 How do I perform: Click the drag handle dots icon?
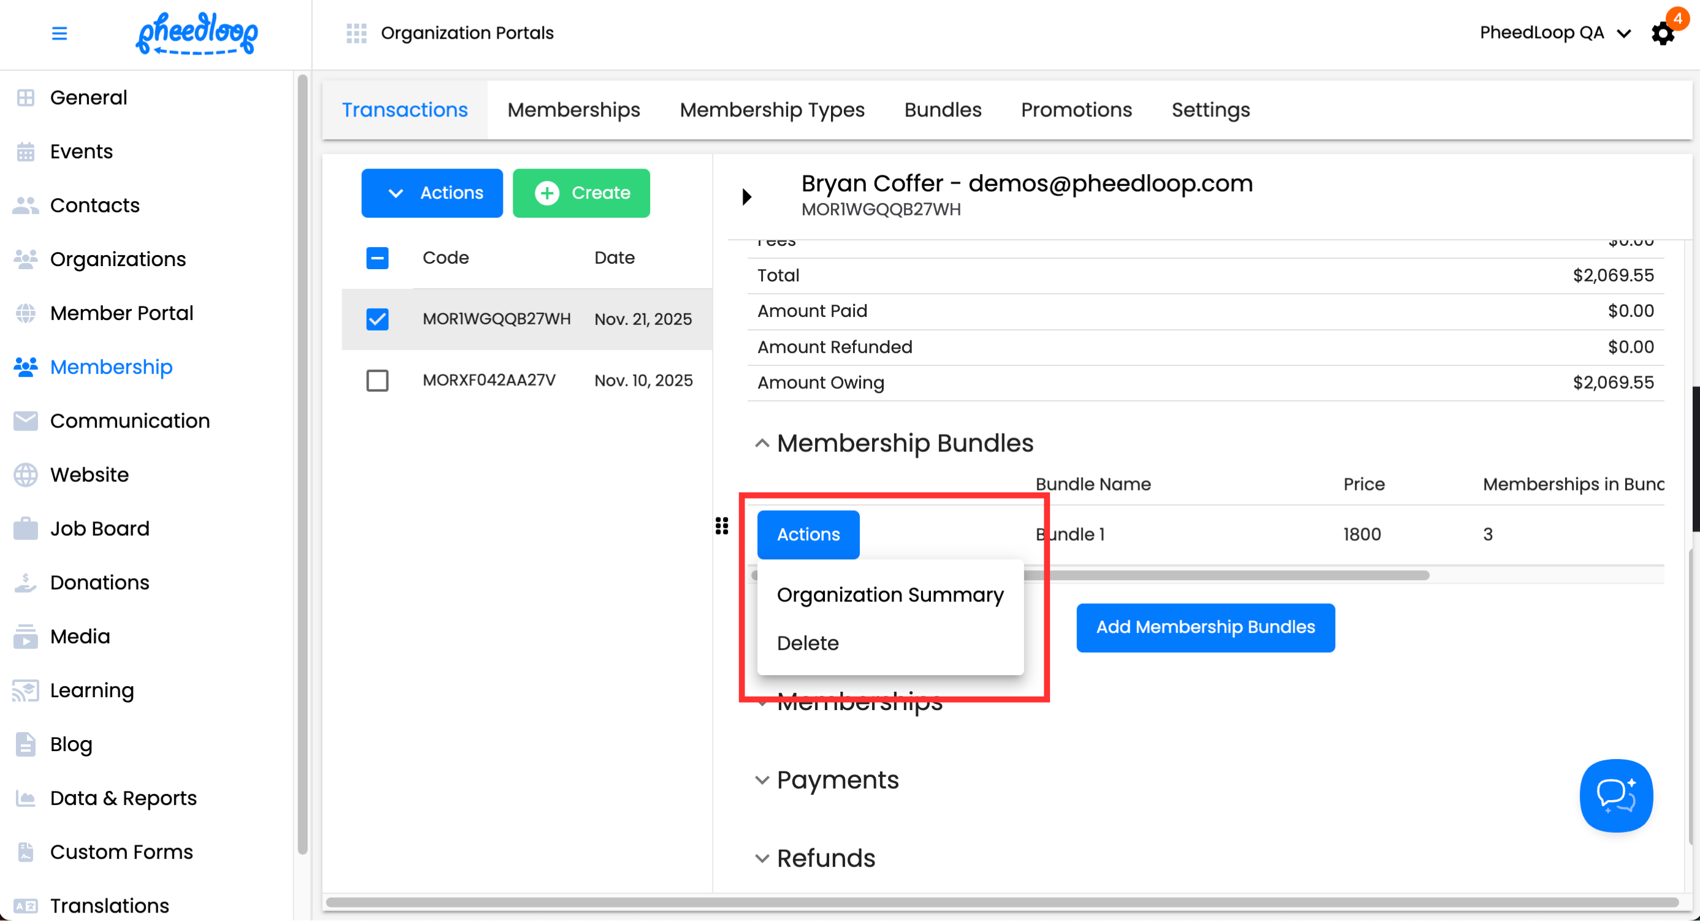[x=722, y=526]
